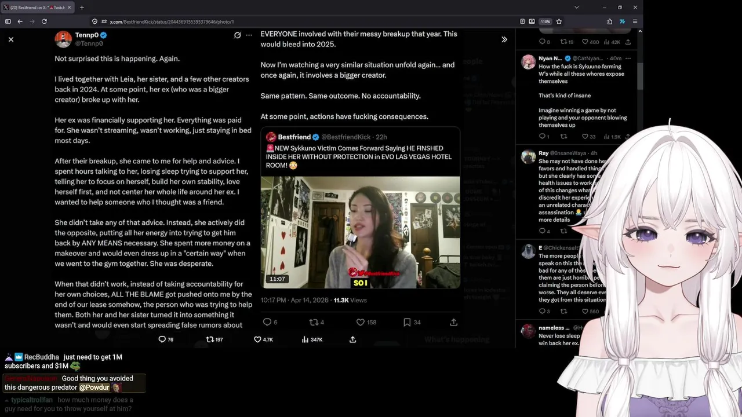Reply to E's comment showing 3
742x417 pixels.
(544, 311)
